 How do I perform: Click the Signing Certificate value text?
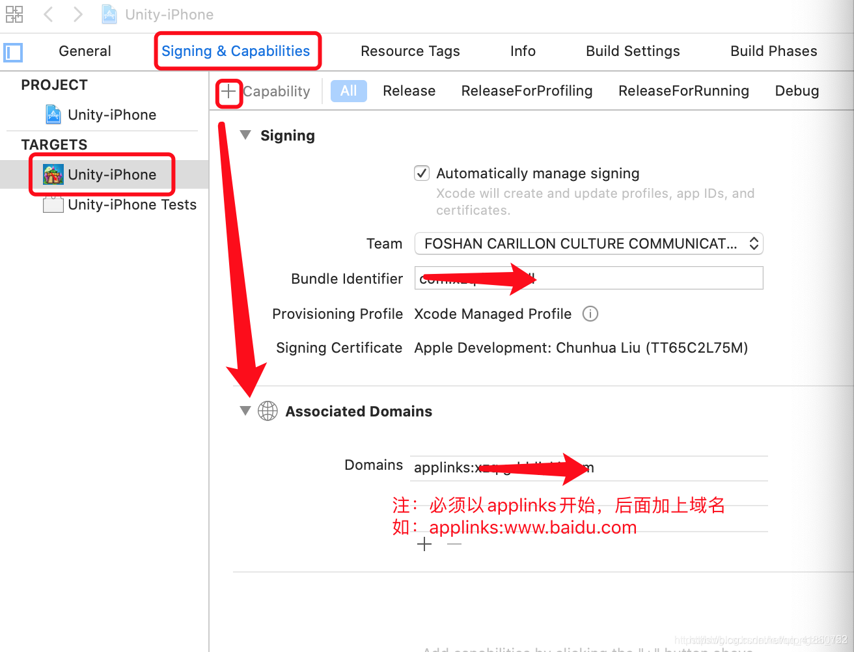click(x=581, y=347)
